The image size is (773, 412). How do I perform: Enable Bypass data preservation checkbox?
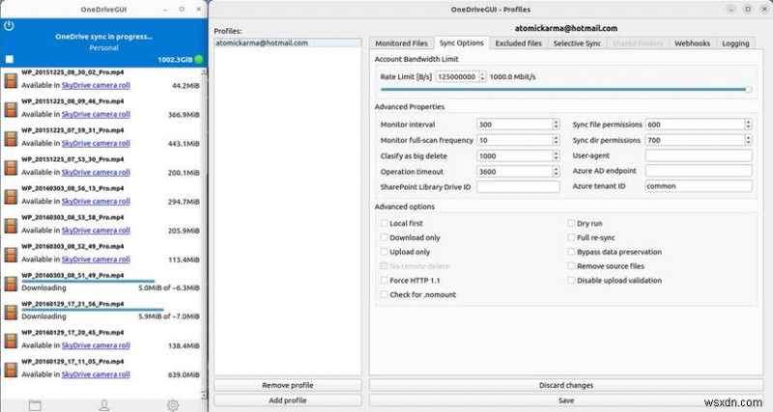571,252
